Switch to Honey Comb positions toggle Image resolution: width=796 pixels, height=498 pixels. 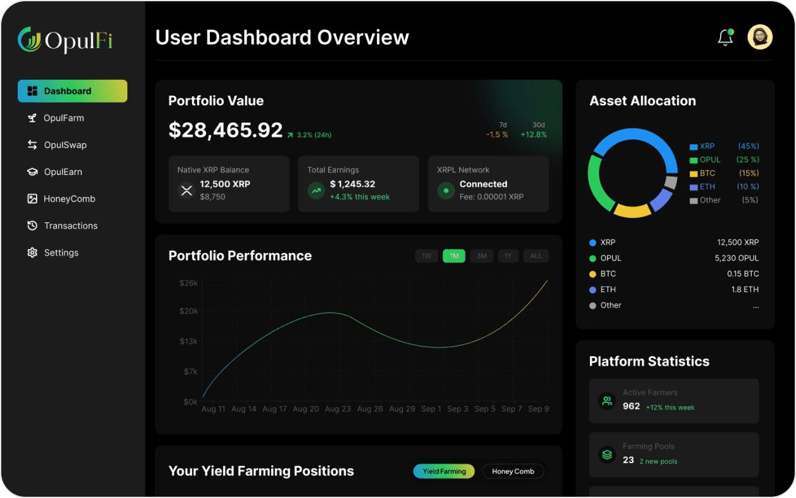(513, 471)
